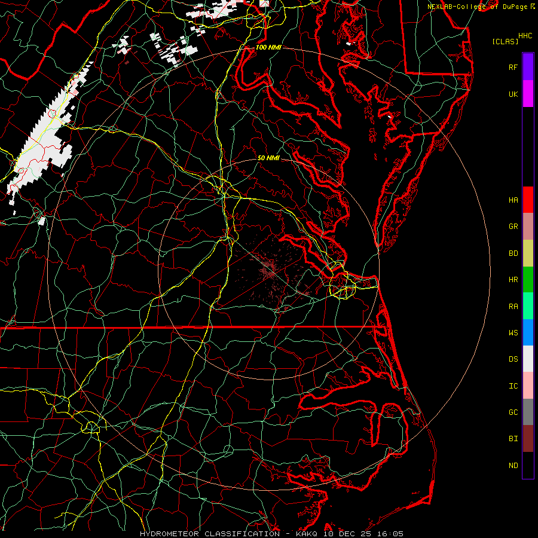Viewport: 538px width, 538px height.
Task: Click the [CLAS] legend heading
Action: point(505,41)
